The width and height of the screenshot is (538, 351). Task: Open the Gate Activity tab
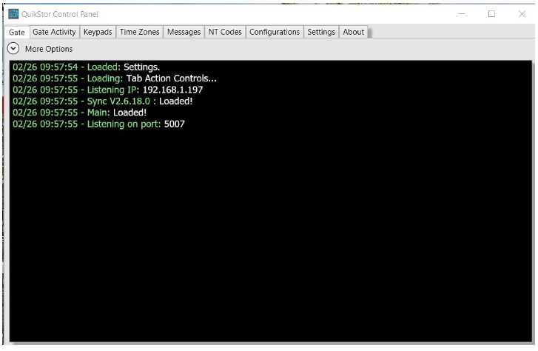click(x=54, y=32)
